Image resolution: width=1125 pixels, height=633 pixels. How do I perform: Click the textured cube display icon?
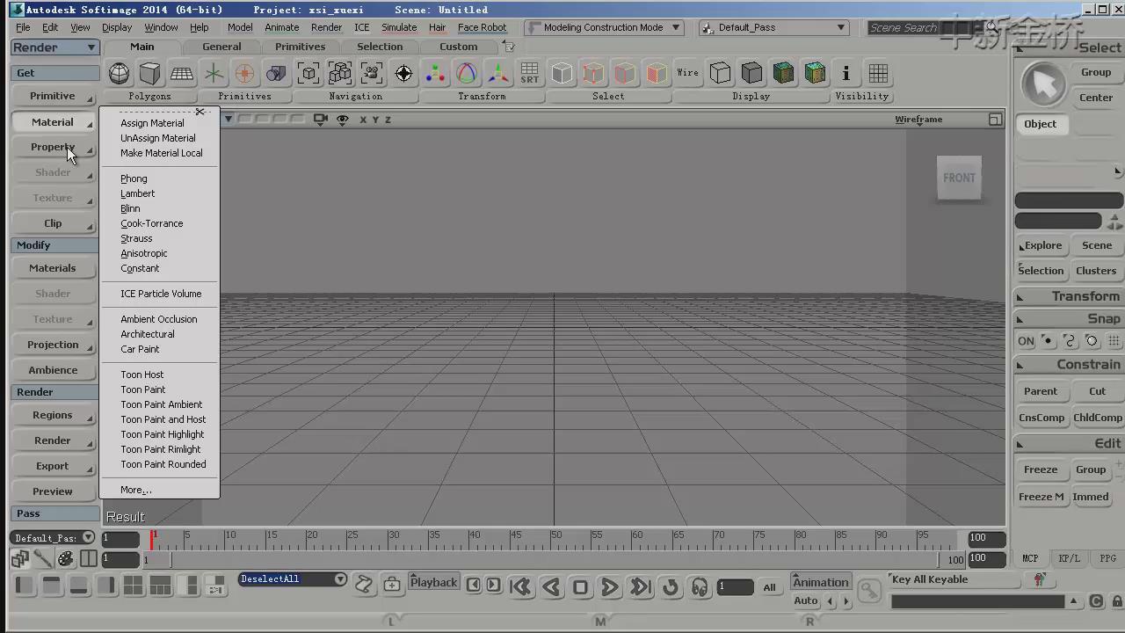783,73
